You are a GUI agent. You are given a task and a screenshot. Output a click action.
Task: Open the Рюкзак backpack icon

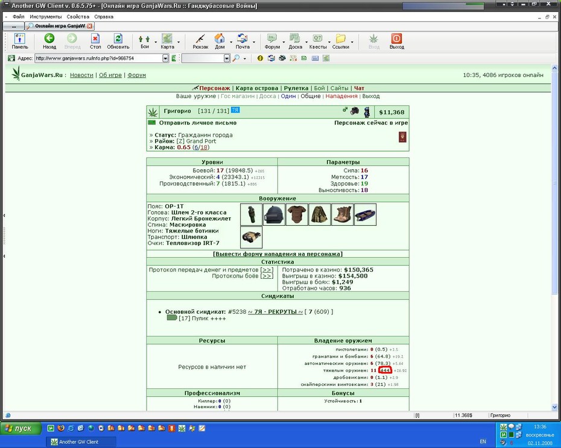coord(200,41)
